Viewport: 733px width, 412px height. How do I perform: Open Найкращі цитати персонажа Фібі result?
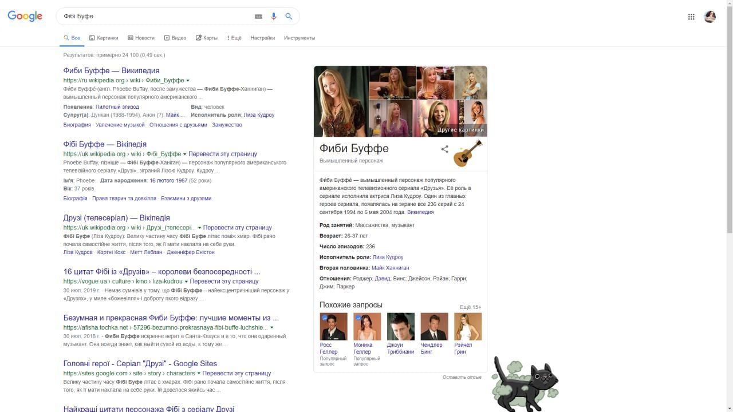pyautogui.click(x=148, y=409)
